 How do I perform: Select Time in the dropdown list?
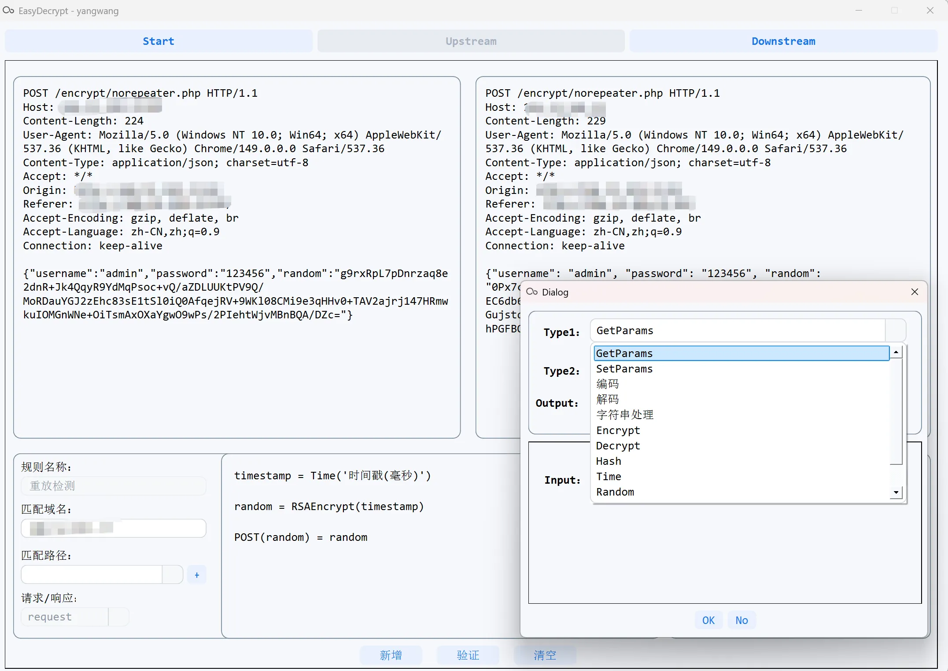[741, 476]
